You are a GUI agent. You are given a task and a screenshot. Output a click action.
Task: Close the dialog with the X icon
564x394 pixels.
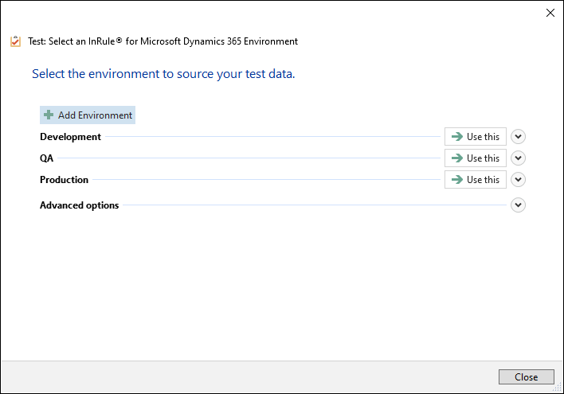click(x=550, y=13)
